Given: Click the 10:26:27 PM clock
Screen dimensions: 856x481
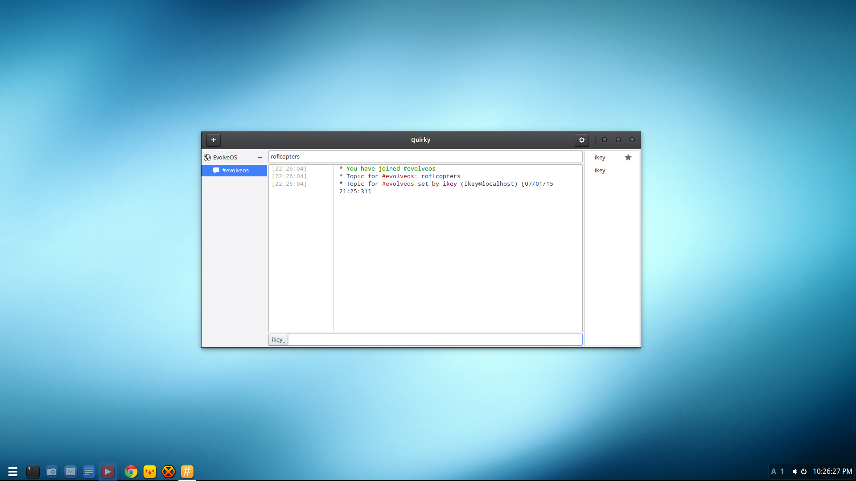Looking at the screenshot, I should coord(832,472).
